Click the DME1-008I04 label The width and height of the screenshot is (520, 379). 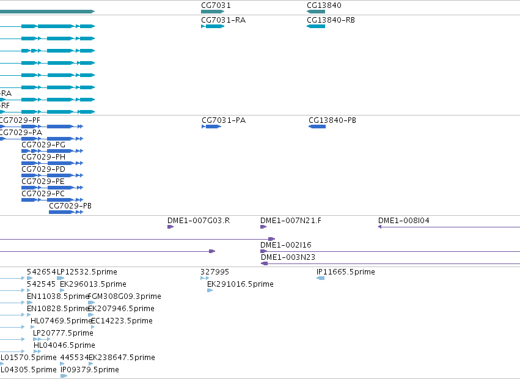point(404,221)
